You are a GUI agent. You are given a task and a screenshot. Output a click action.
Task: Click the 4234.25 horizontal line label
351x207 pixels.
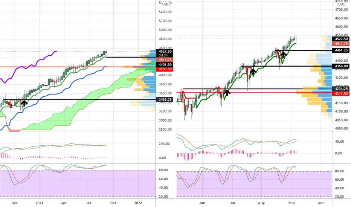341,89
